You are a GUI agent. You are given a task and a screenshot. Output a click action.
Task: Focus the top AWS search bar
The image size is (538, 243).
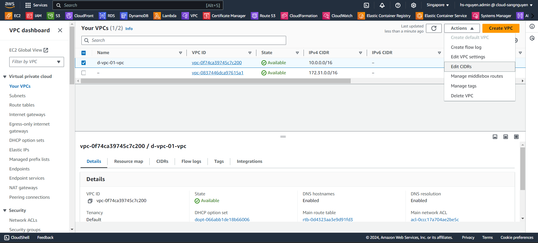[138, 5]
